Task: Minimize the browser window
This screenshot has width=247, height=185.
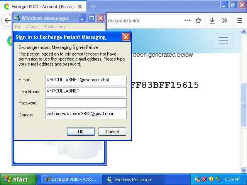Action: 224,5
